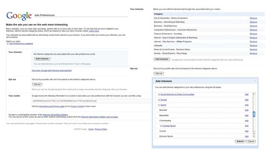Open the Advertising and Privacy page link
This screenshot has width=270, height=153.
tap(52, 107)
